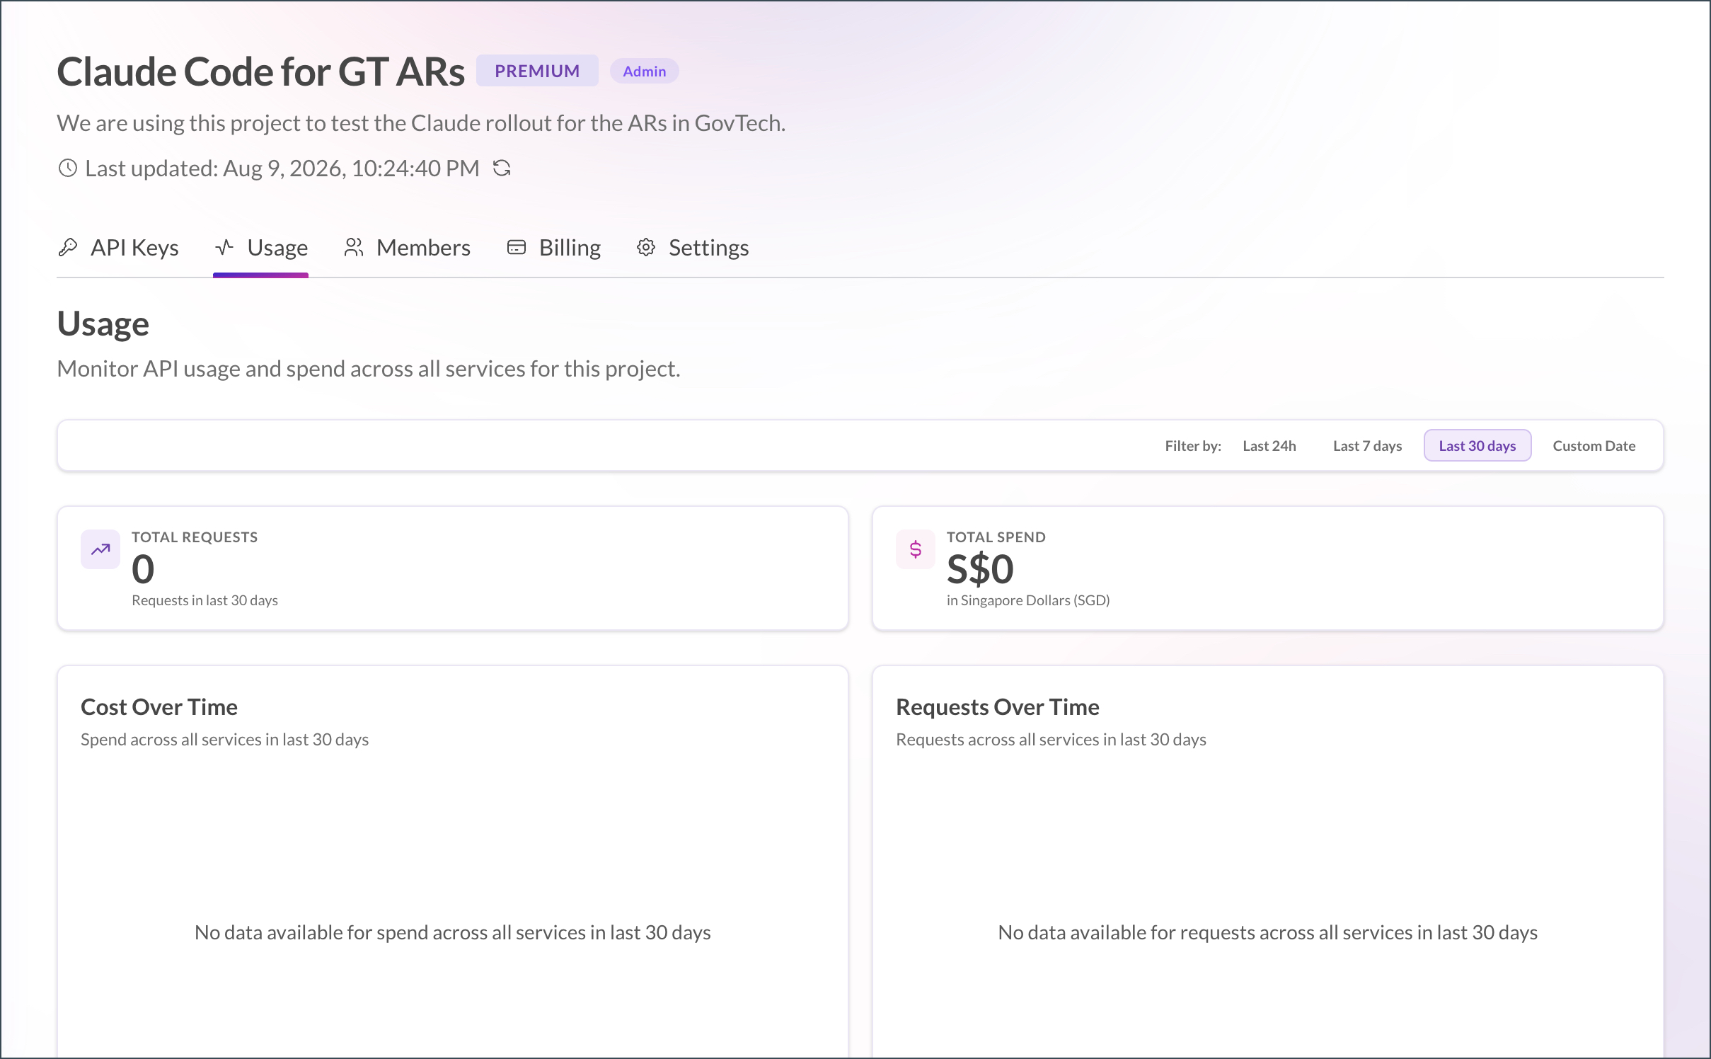Select the Last 30 days filter
Screen dimensions: 1711x1059
coord(1477,446)
